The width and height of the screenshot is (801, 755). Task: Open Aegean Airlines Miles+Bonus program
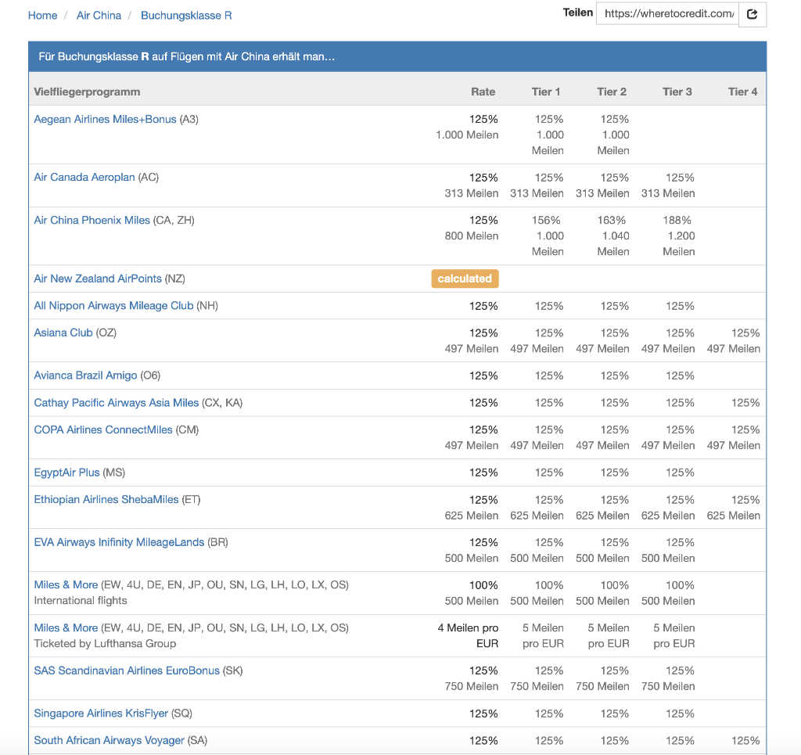105,119
